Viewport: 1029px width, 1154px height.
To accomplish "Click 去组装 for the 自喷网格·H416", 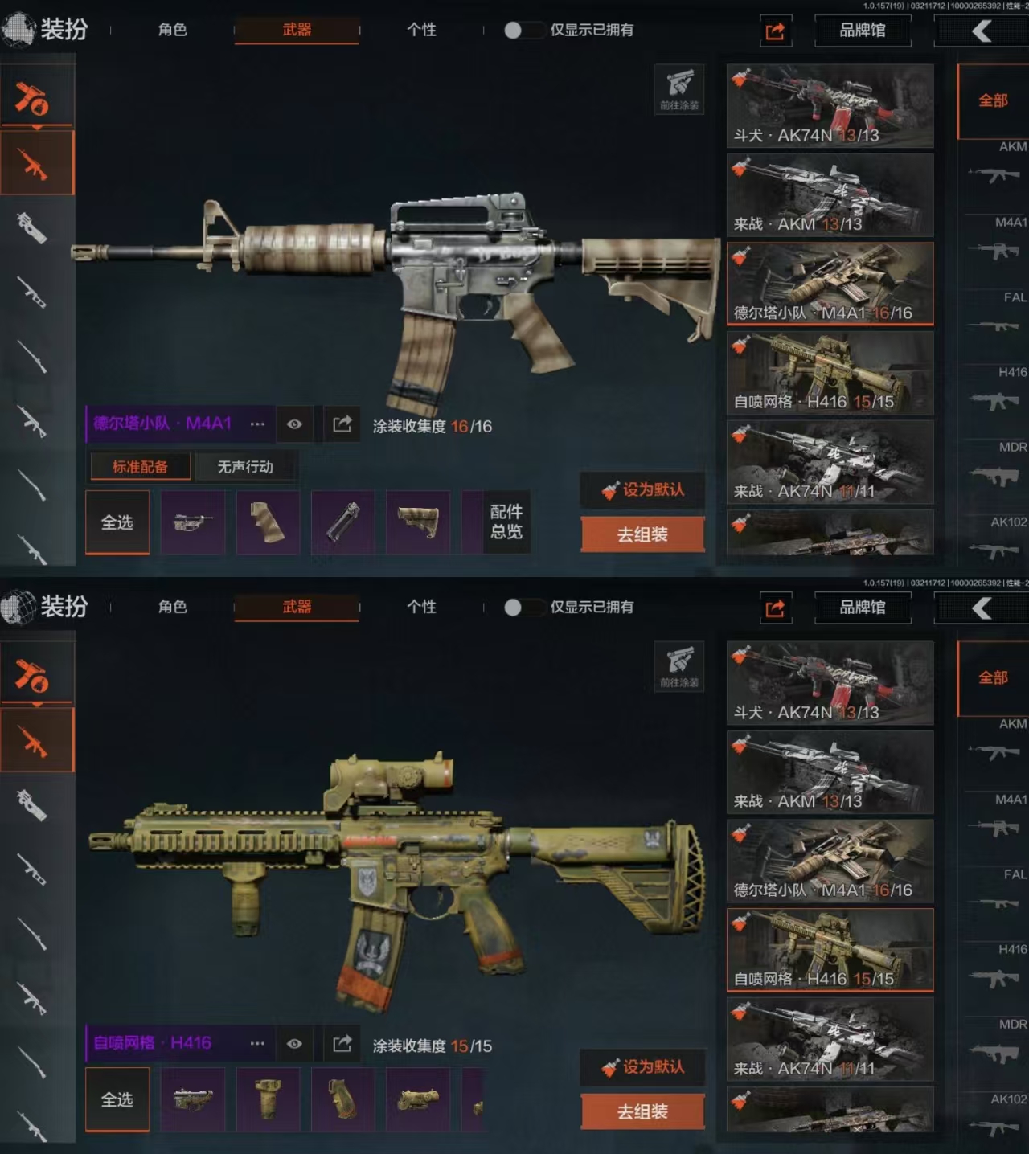I will click(x=642, y=1111).
